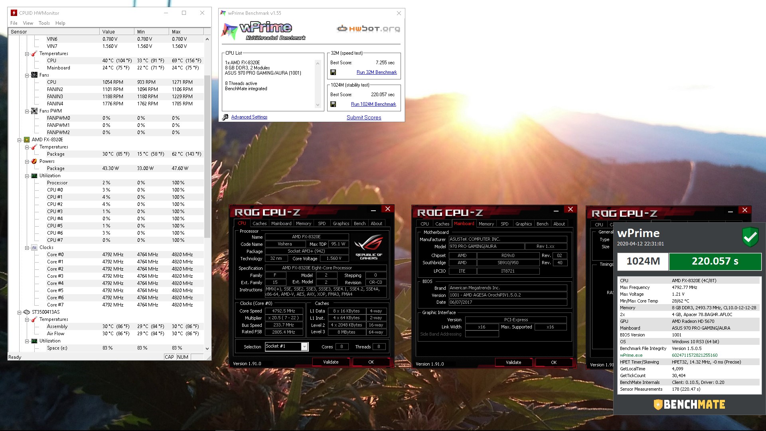Click the Max column header
Image resolution: width=766 pixels, height=431 pixels.
pyautogui.click(x=186, y=32)
